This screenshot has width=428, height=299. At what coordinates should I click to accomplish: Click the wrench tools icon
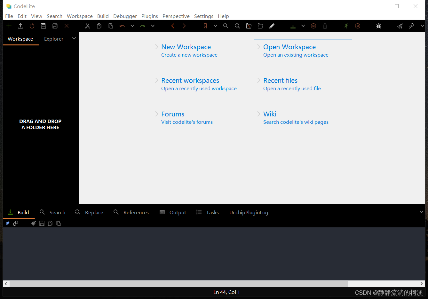tap(411, 26)
